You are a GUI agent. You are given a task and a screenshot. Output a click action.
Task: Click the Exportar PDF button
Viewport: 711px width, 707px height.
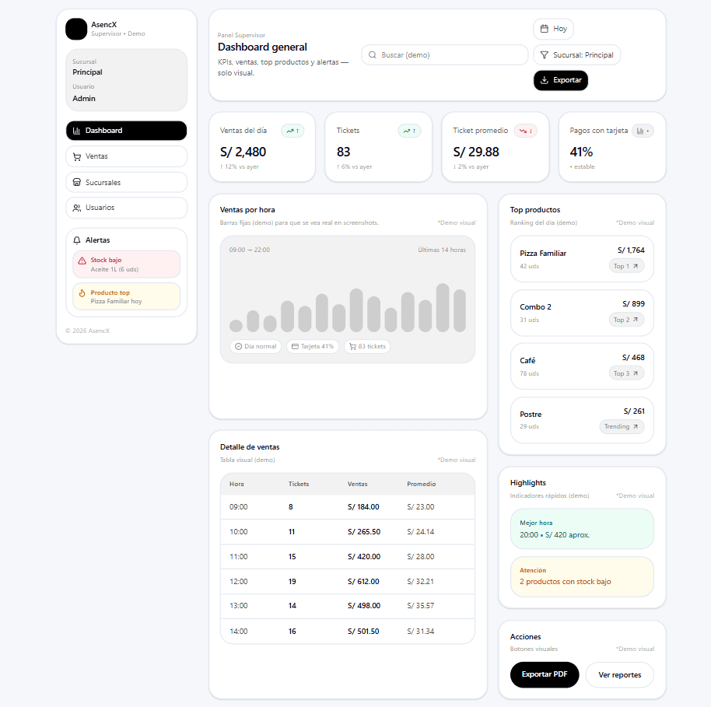(x=545, y=674)
